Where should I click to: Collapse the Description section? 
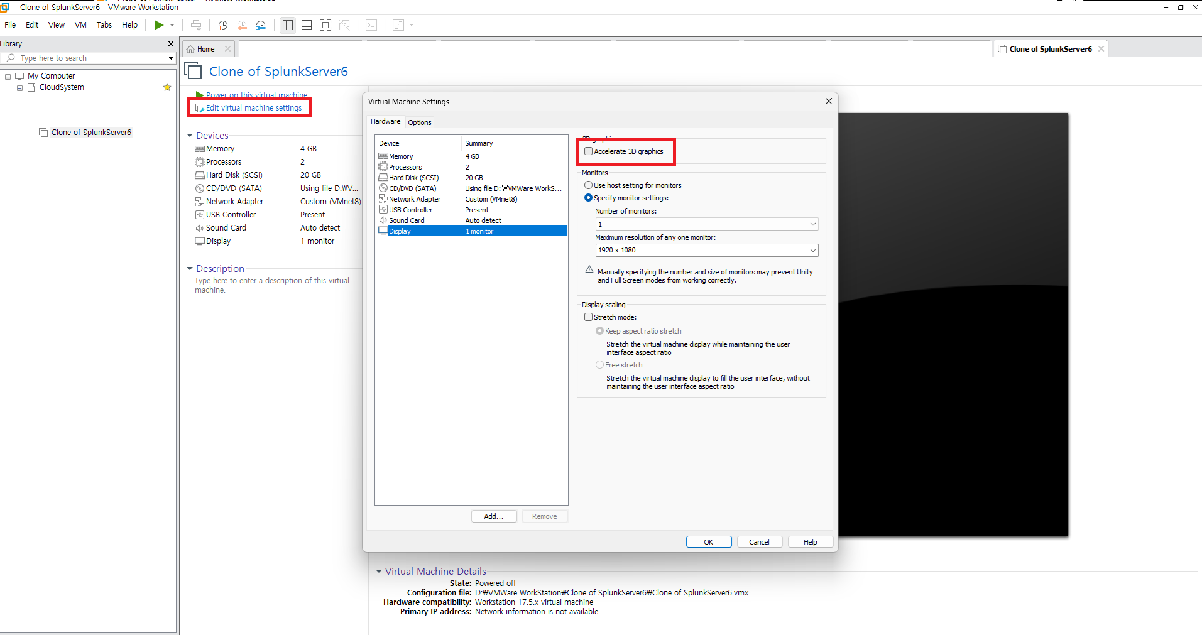pyautogui.click(x=190, y=269)
